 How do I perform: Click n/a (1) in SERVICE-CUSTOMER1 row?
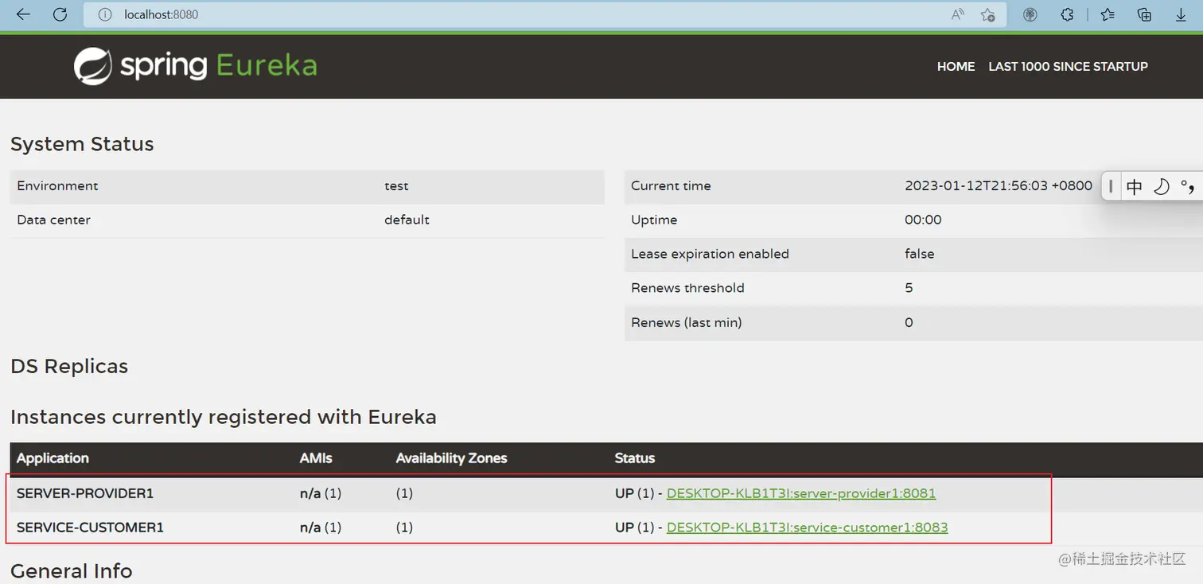click(321, 528)
